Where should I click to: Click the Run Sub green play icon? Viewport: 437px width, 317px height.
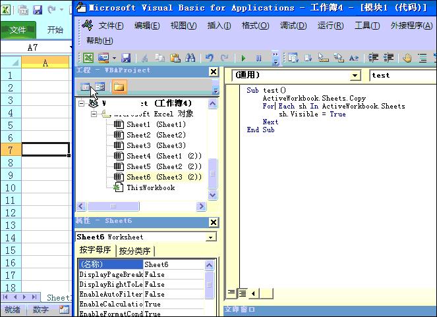click(x=243, y=58)
